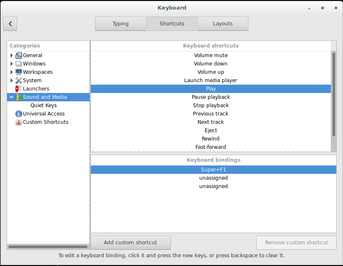Click the keyboard shortcuts vertical scrollbar
This screenshot has width=343, height=266.
(333, 94)
